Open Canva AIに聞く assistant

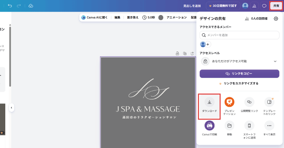coord(94,17)
